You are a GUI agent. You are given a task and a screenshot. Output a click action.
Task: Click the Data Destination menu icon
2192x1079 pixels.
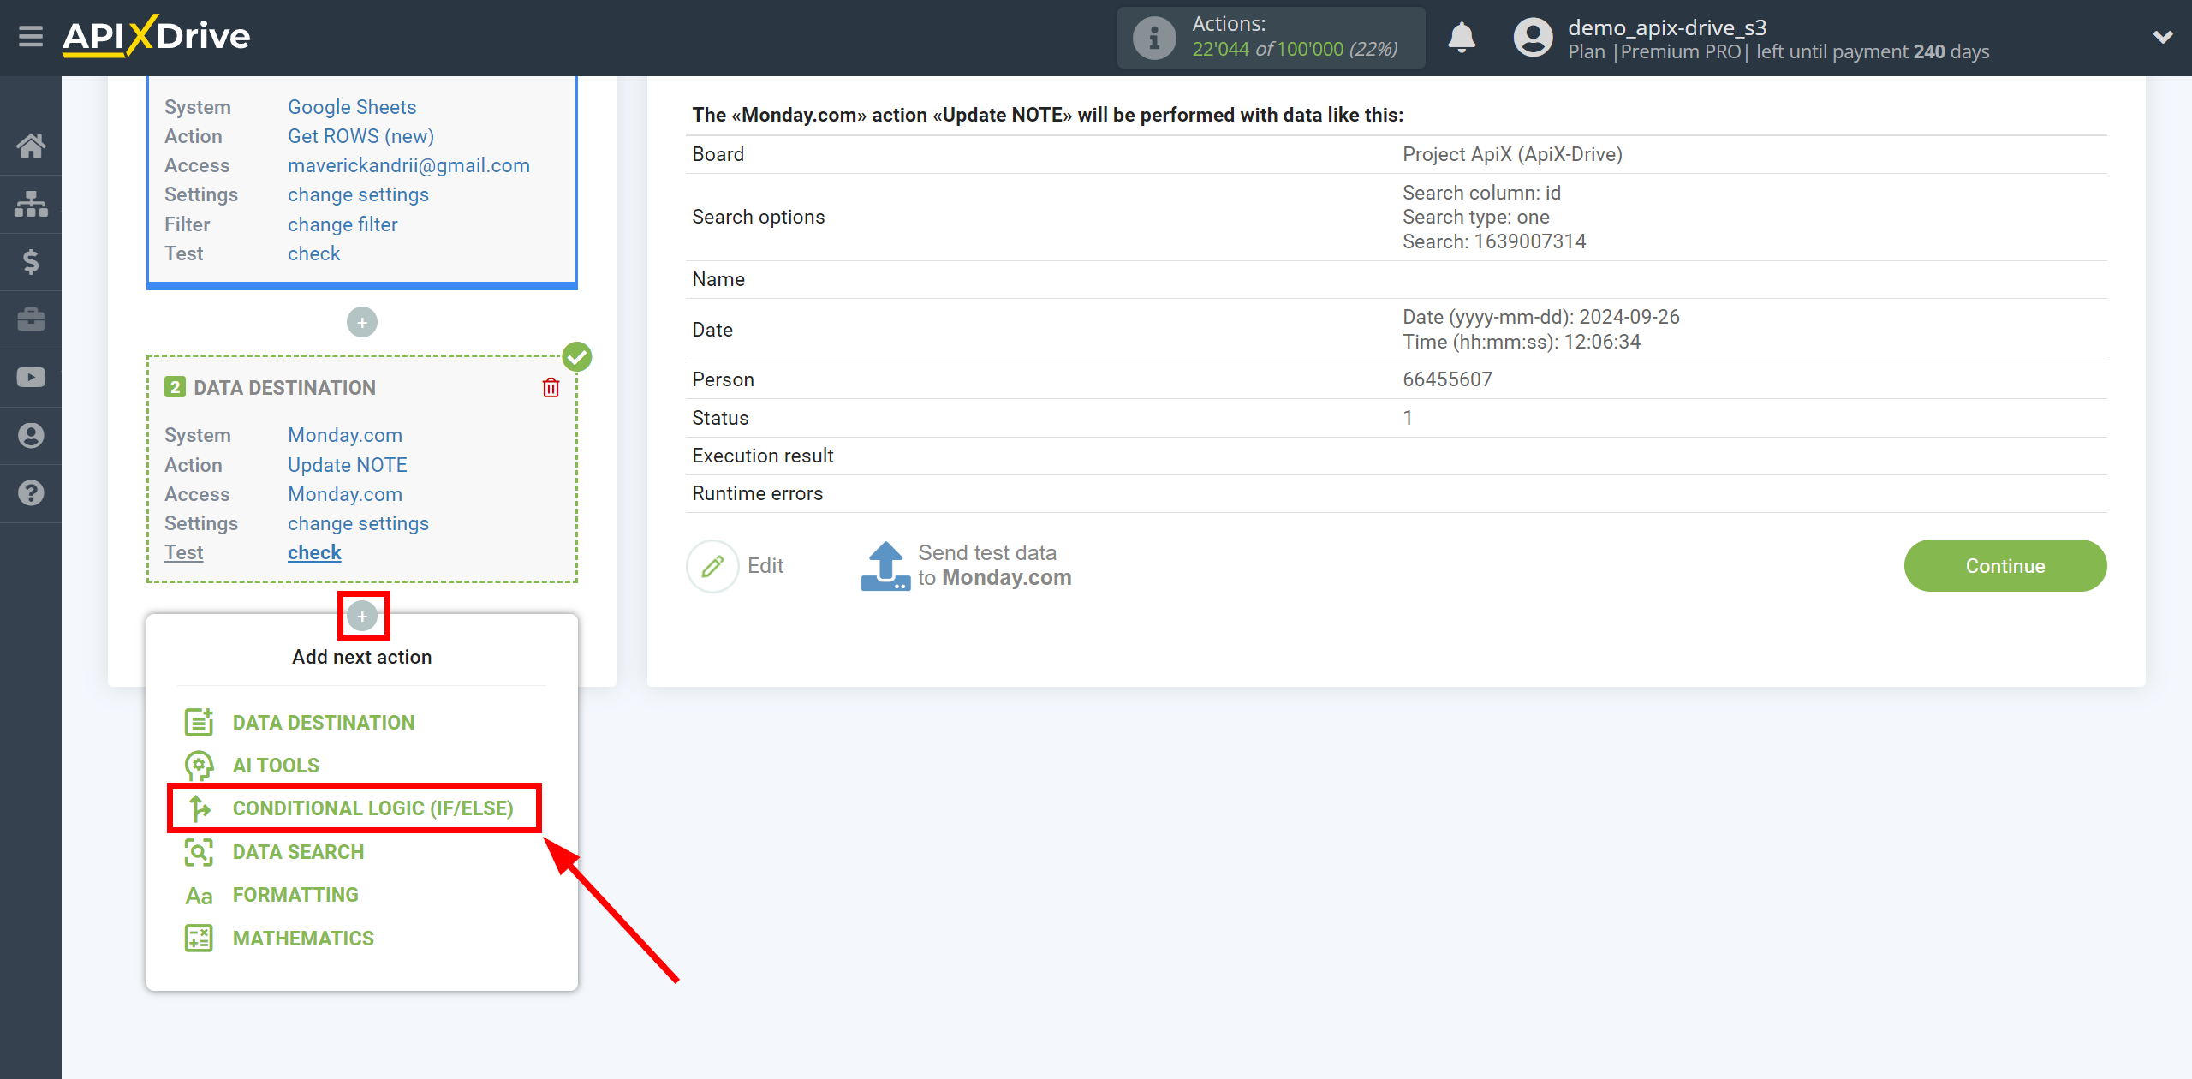coord(199,722)
